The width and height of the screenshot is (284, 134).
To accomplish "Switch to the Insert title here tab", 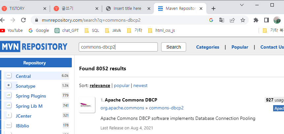I will point(128,9).
